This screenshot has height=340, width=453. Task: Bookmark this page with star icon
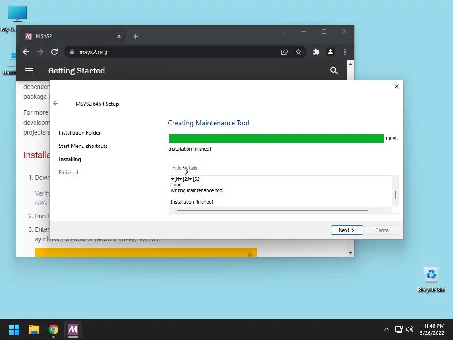[299, 52]
